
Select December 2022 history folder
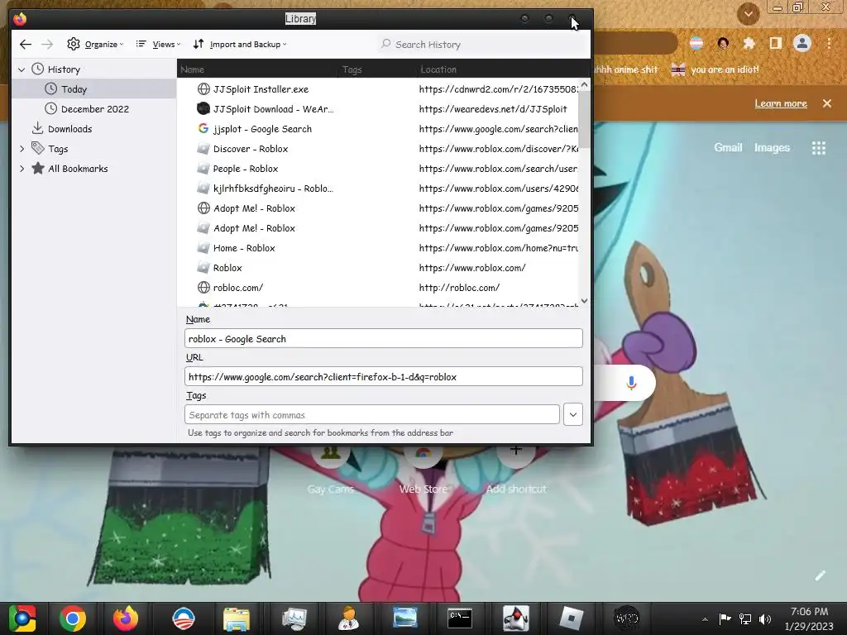(94, 109)
